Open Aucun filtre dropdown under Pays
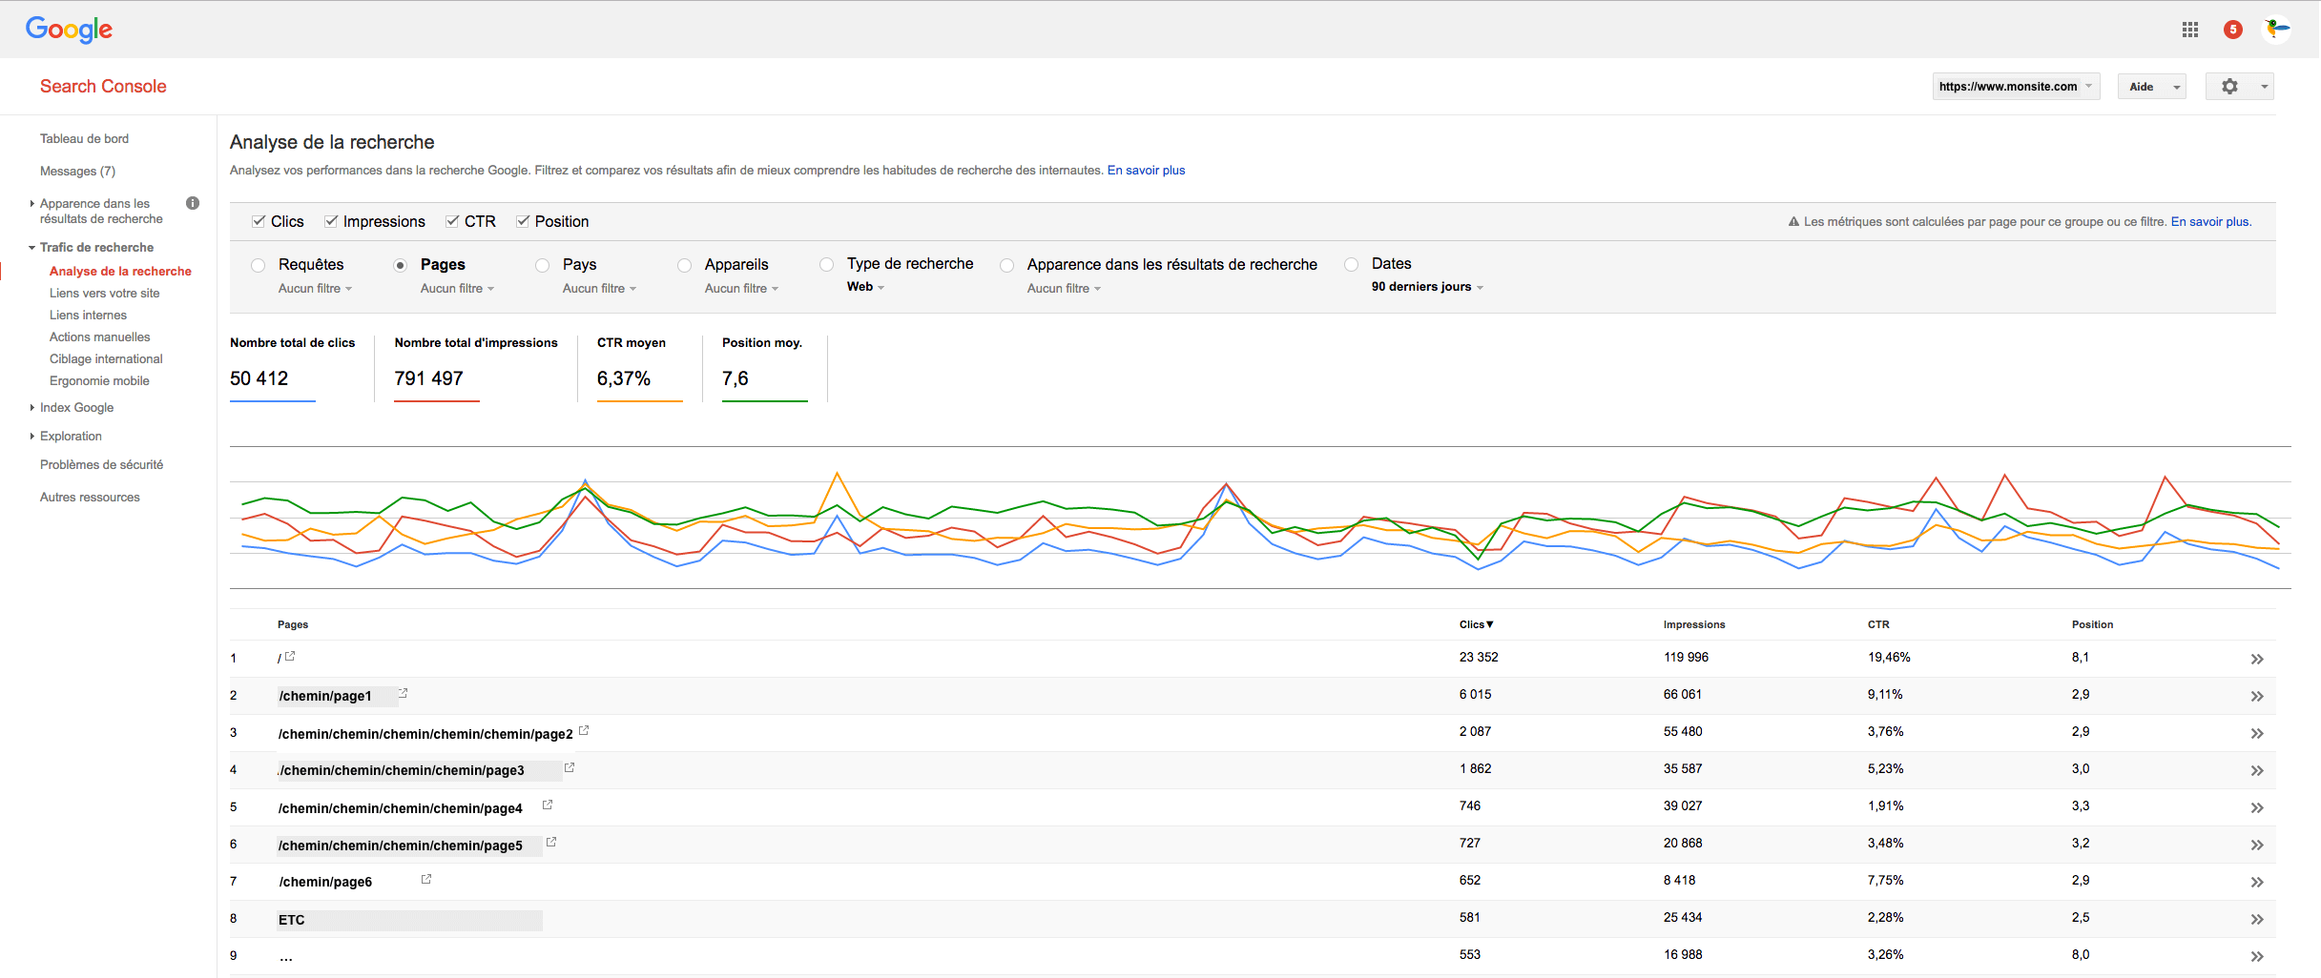The width and height of the screenshot is (2321, 978). point(599,288)
